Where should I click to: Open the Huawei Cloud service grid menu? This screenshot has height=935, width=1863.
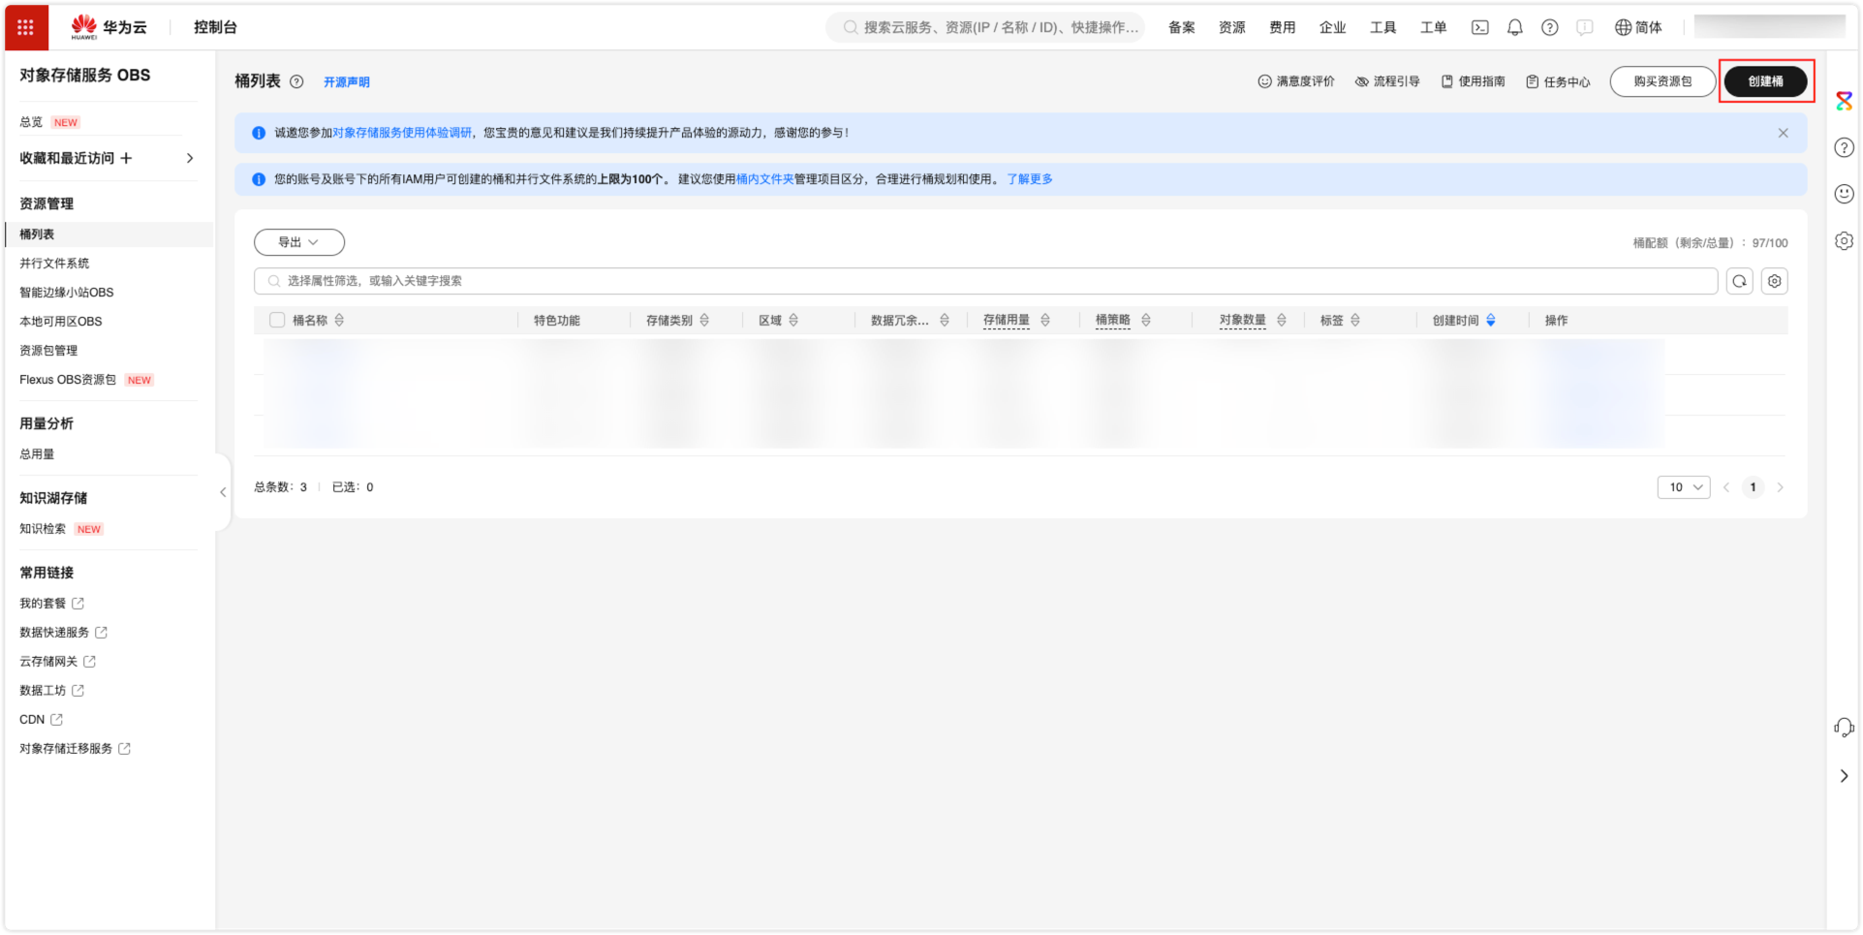click(x=26, y=27)
